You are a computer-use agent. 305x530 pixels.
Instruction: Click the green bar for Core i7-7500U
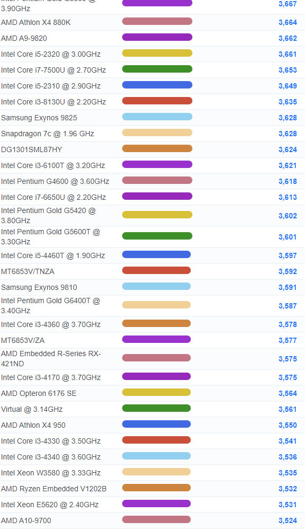click(157, 69)
